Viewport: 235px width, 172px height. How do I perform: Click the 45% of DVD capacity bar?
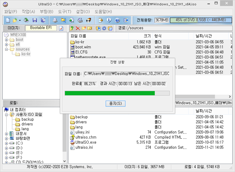(201, 20)
